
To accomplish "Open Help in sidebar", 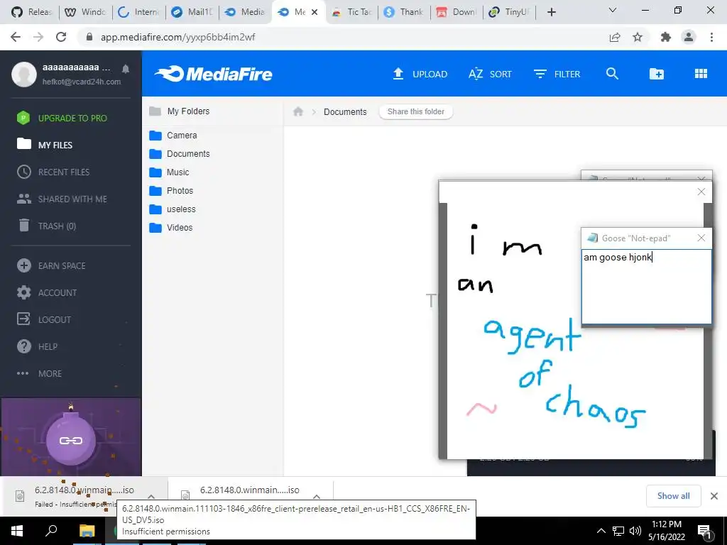I will pos(37,346).
